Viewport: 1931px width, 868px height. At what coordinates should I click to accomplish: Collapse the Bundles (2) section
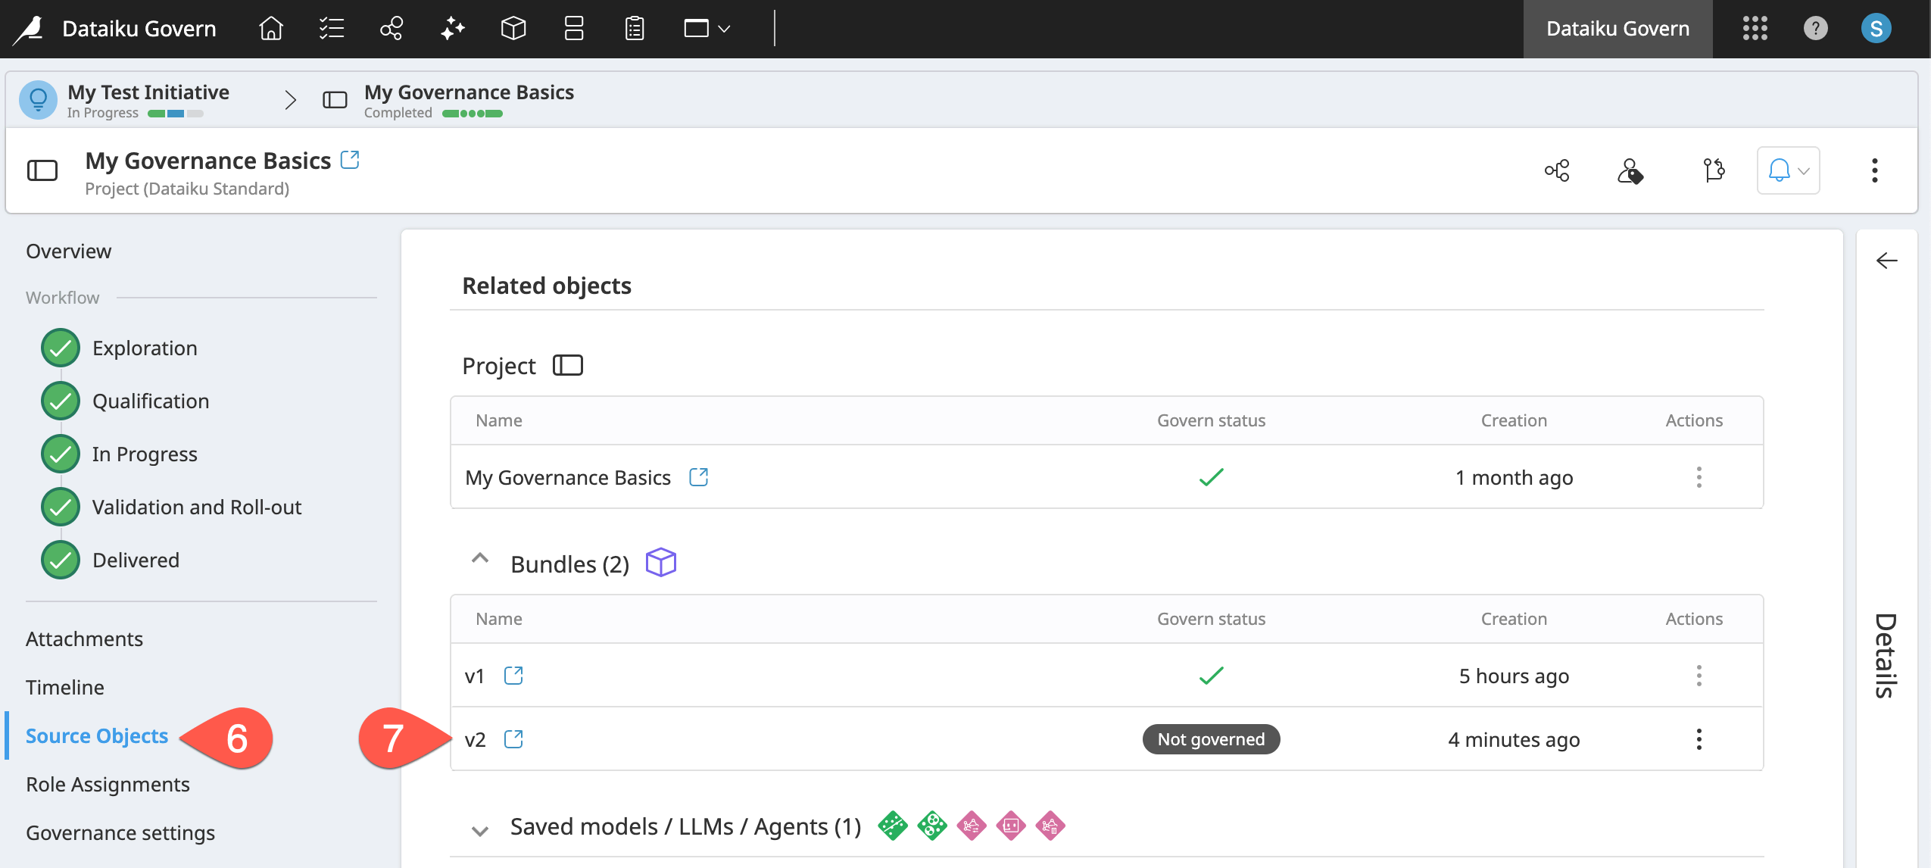click(x=479, y=559)
